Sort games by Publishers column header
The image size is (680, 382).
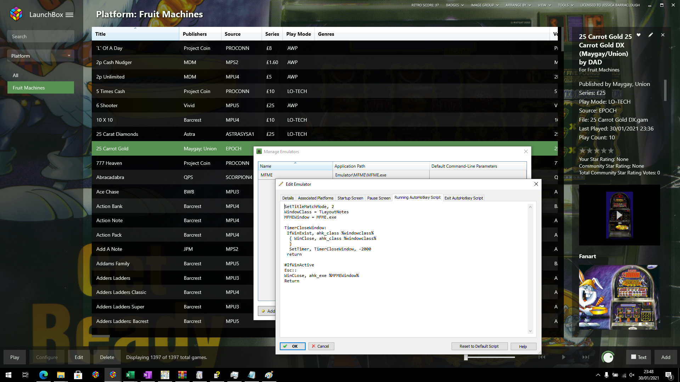pyautogui.click(x=200, y=34)
